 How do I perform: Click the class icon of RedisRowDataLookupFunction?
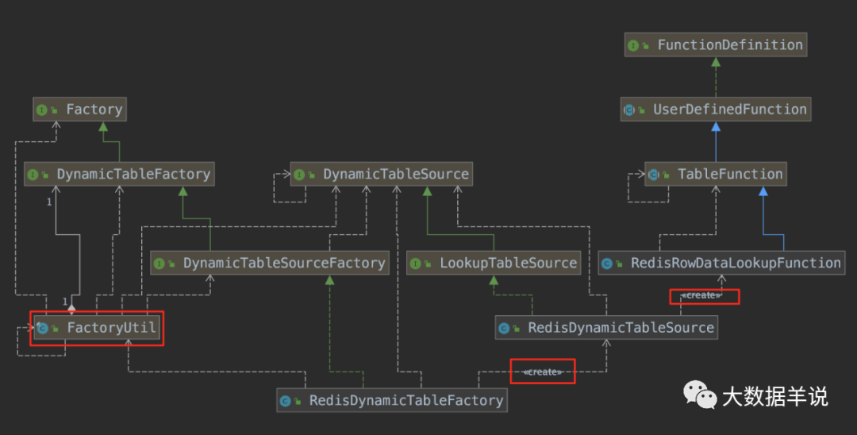point(607,264)
